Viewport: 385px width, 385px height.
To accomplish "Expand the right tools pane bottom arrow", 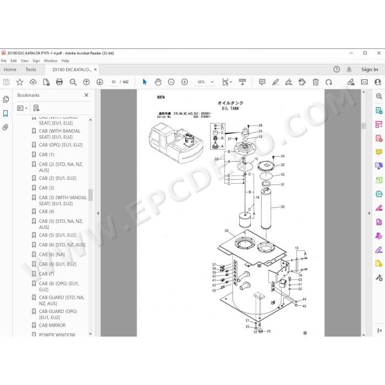I will (x=379, y=331).
